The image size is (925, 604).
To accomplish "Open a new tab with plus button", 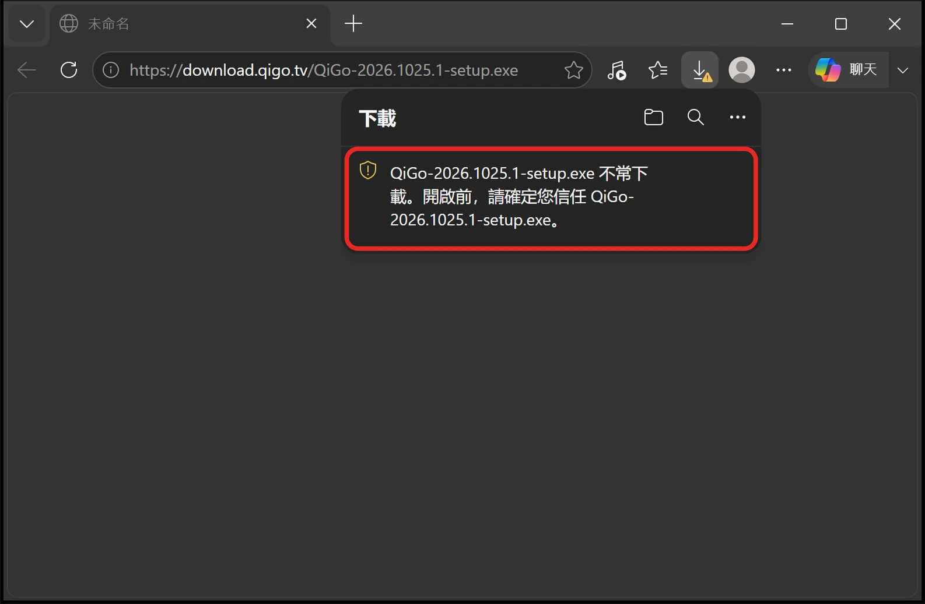I will 353,24.
